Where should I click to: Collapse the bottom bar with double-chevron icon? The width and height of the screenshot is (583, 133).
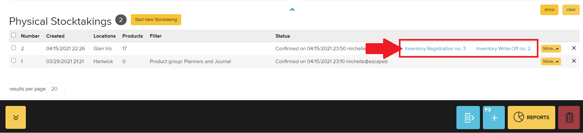coord(16,118)
